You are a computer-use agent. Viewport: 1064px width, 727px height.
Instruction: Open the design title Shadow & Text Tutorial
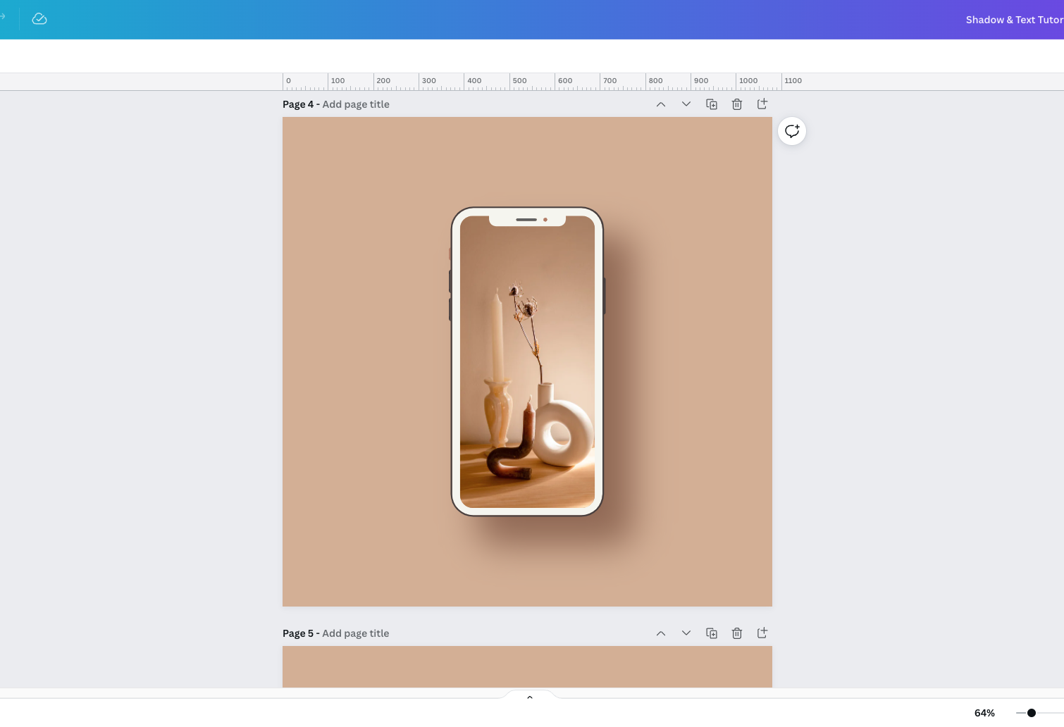pyautogui.click(x=1014, y=20)
